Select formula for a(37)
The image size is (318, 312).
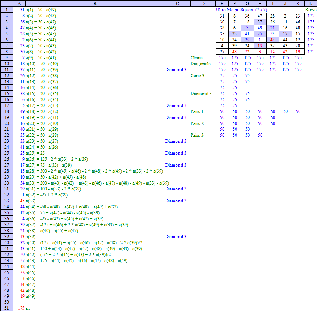(77, 225)
